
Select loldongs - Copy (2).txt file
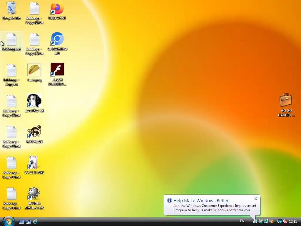(x=11, y=106)
